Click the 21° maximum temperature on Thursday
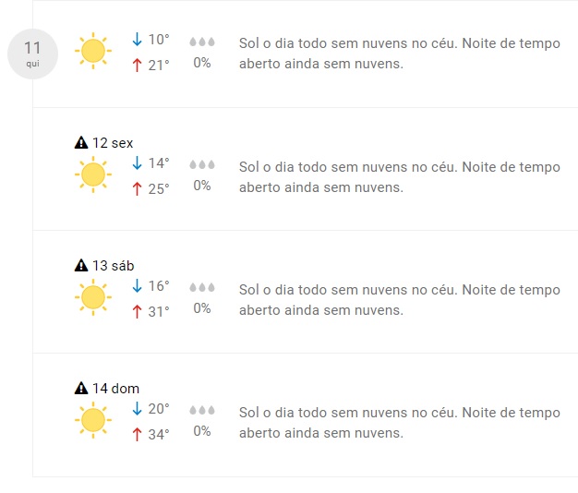 click(x=159, y=66)
